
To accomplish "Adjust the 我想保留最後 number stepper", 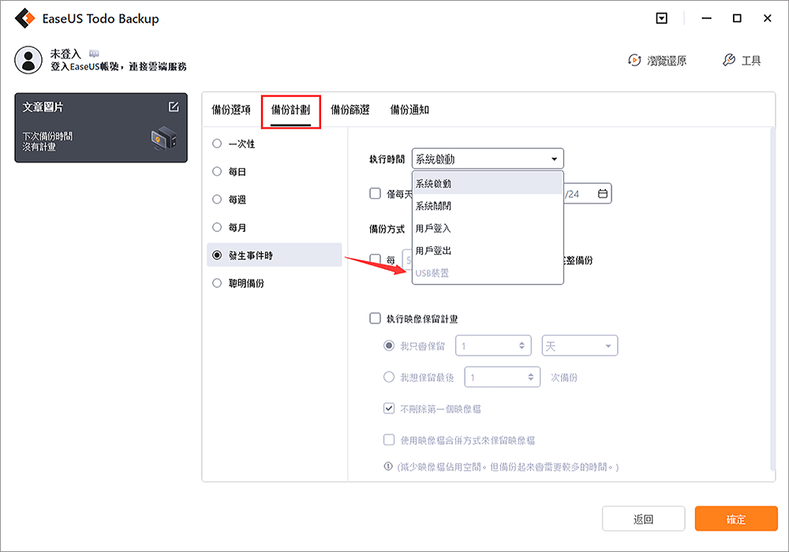I will [x=531, y=377].
